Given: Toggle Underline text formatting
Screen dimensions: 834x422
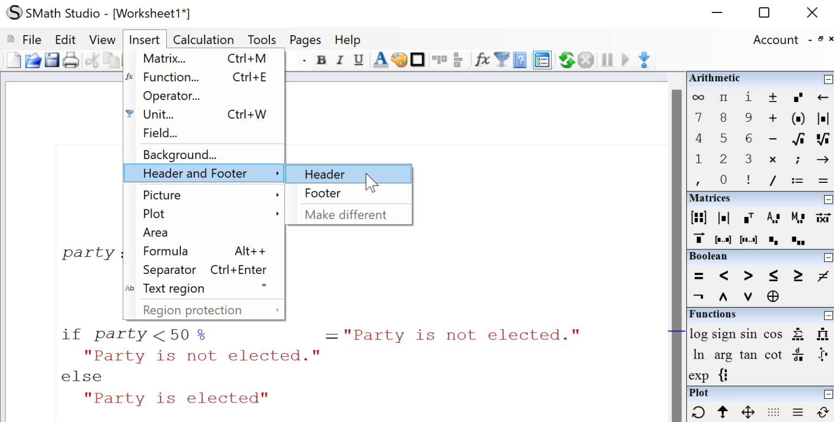Looking at the screenshot, I should (x=358, y=60).
